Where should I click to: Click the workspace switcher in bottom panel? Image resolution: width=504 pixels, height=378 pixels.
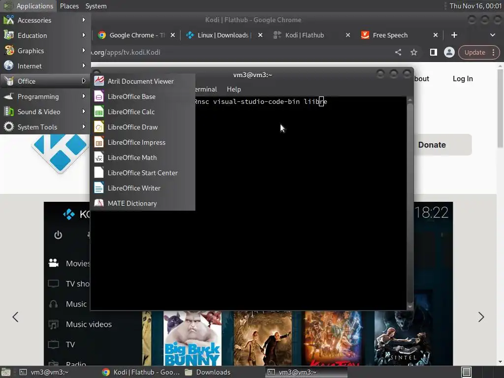point(467,372)
